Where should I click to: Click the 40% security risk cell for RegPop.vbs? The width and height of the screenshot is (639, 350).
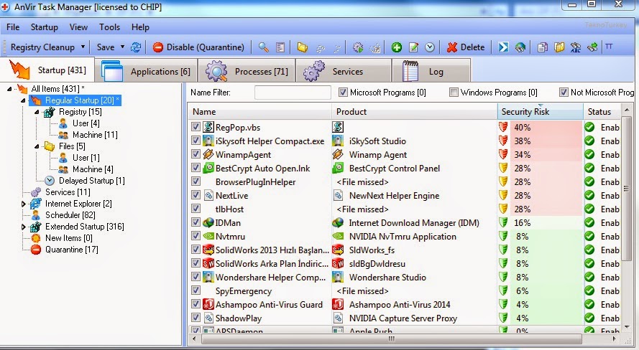pos(541,127)
